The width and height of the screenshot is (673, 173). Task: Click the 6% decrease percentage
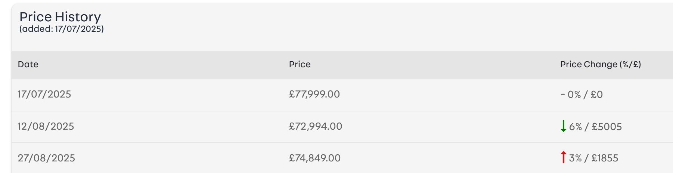(x=576, y=127)
